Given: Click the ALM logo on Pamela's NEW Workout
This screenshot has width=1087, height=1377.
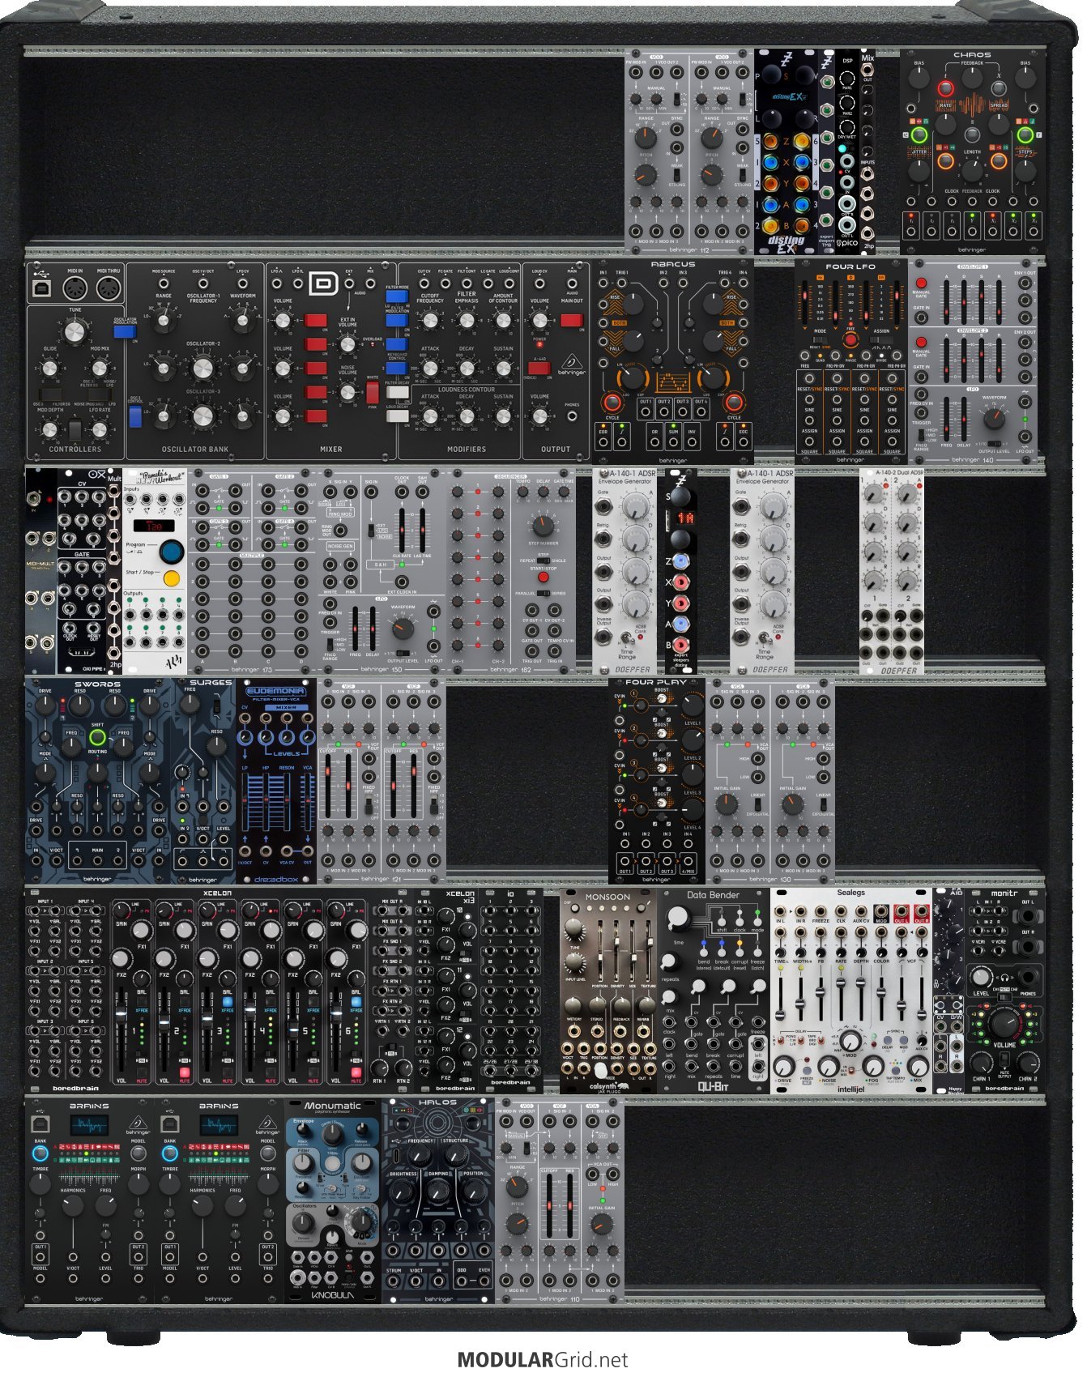Looking at the screenshot, I should (x=173, y=663).
